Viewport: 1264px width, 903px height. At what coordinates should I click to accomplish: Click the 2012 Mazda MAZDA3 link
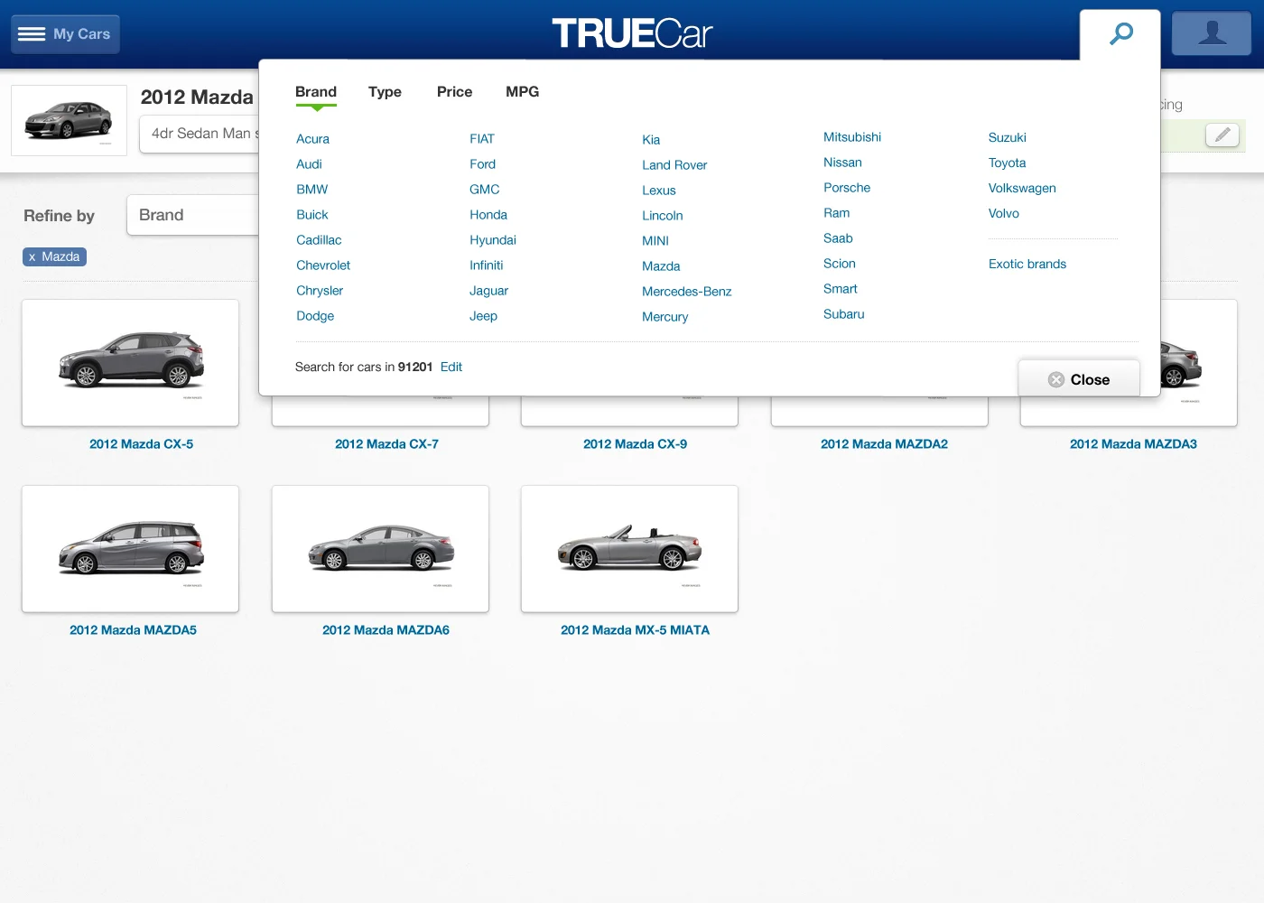1134,444
